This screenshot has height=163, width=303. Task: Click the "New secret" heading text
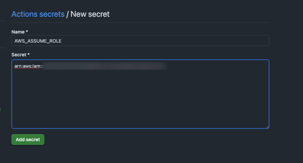[x=90, y=14]
